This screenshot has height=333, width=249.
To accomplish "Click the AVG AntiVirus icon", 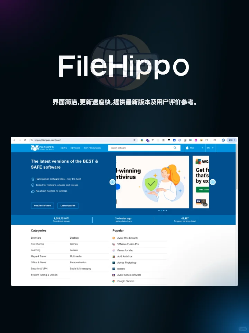I will click(114, 257).
